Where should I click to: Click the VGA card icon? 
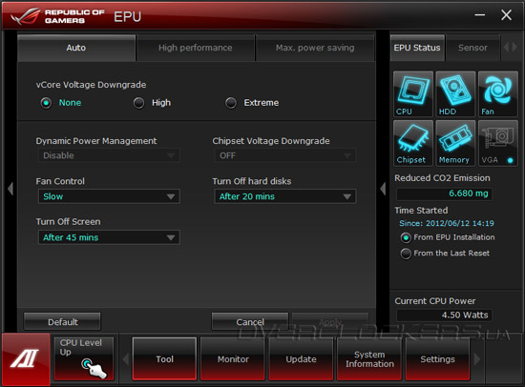(498, 143)
